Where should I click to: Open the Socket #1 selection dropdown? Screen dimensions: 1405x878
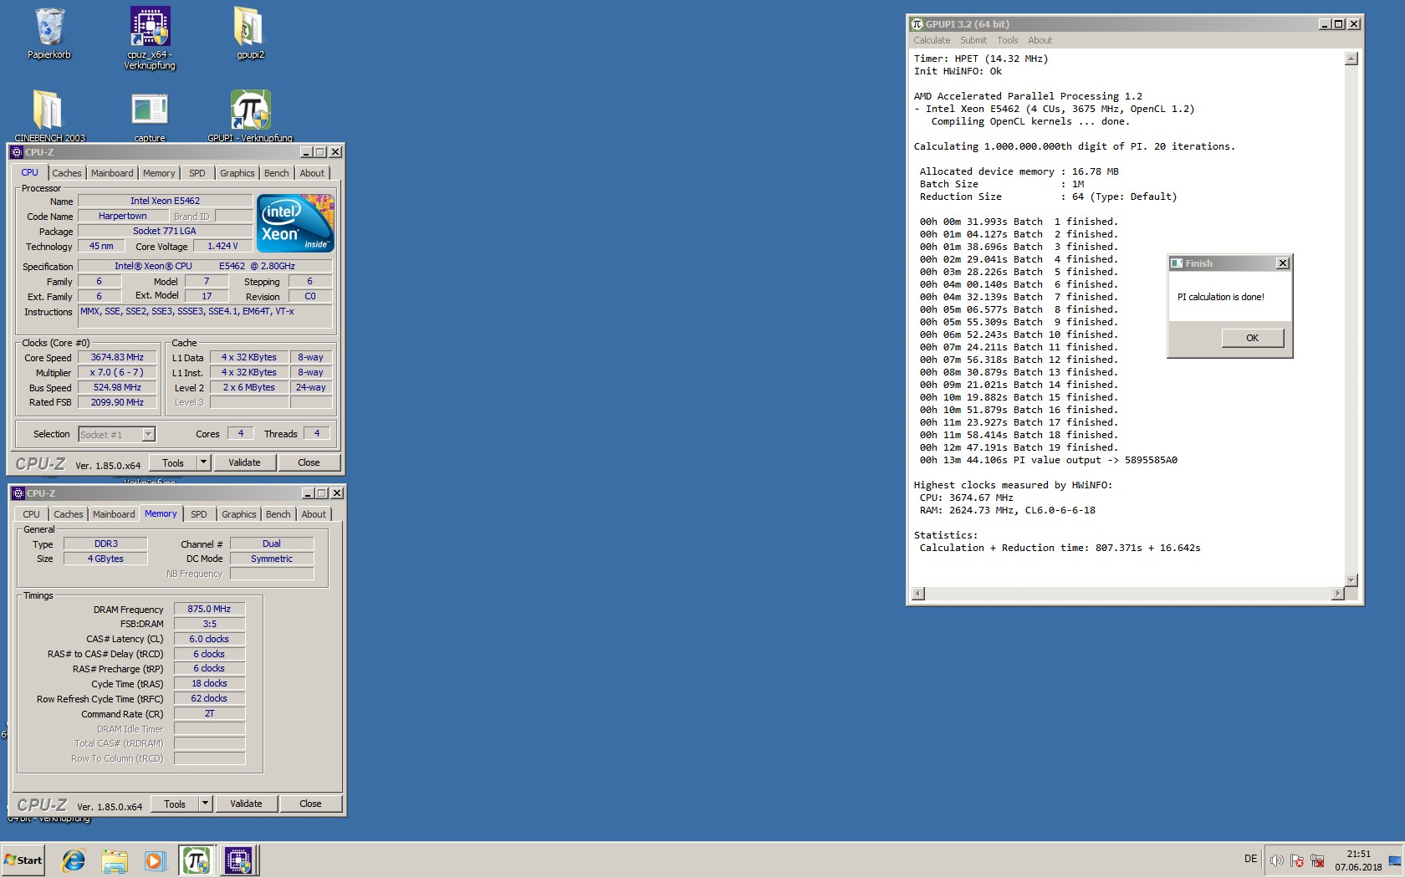coord(116,434)
